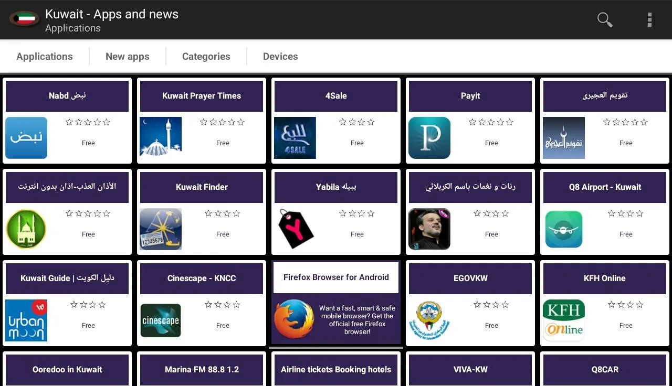The height and width of the screenshot is (386, 672).
Task: Open the رنات و نغمات app portrait icon
Action: pyautogui.click(x=429, y=229)
